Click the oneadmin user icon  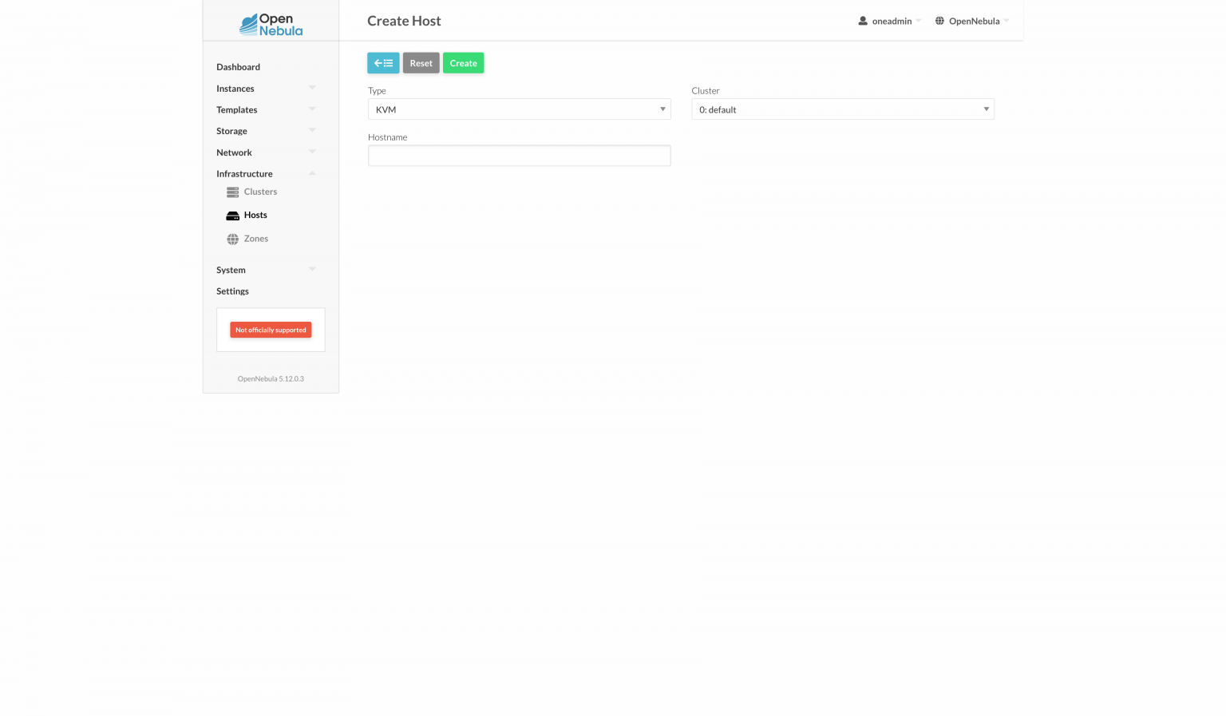863,21
